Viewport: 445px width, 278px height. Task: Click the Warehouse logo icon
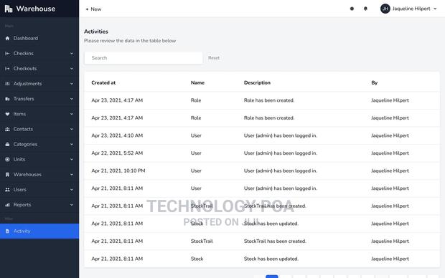(x=9, y=9)
